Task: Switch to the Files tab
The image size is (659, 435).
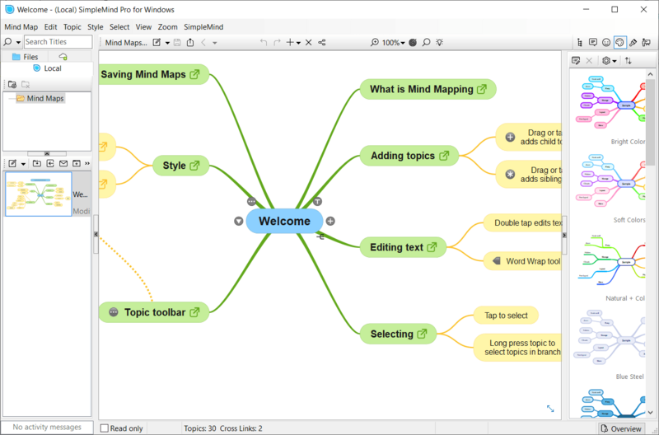Action: [26, 57]
